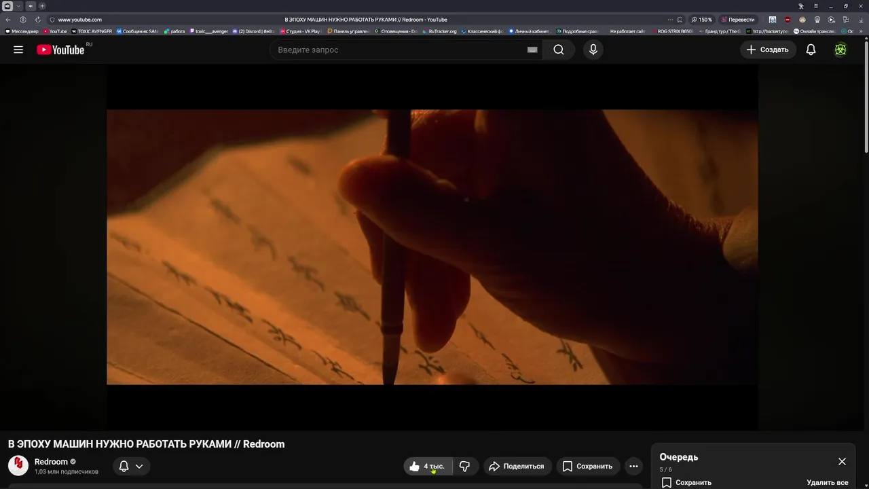Open the browser main menu lines icon
The width and height of the screenshot is (869, 489).
816,6
